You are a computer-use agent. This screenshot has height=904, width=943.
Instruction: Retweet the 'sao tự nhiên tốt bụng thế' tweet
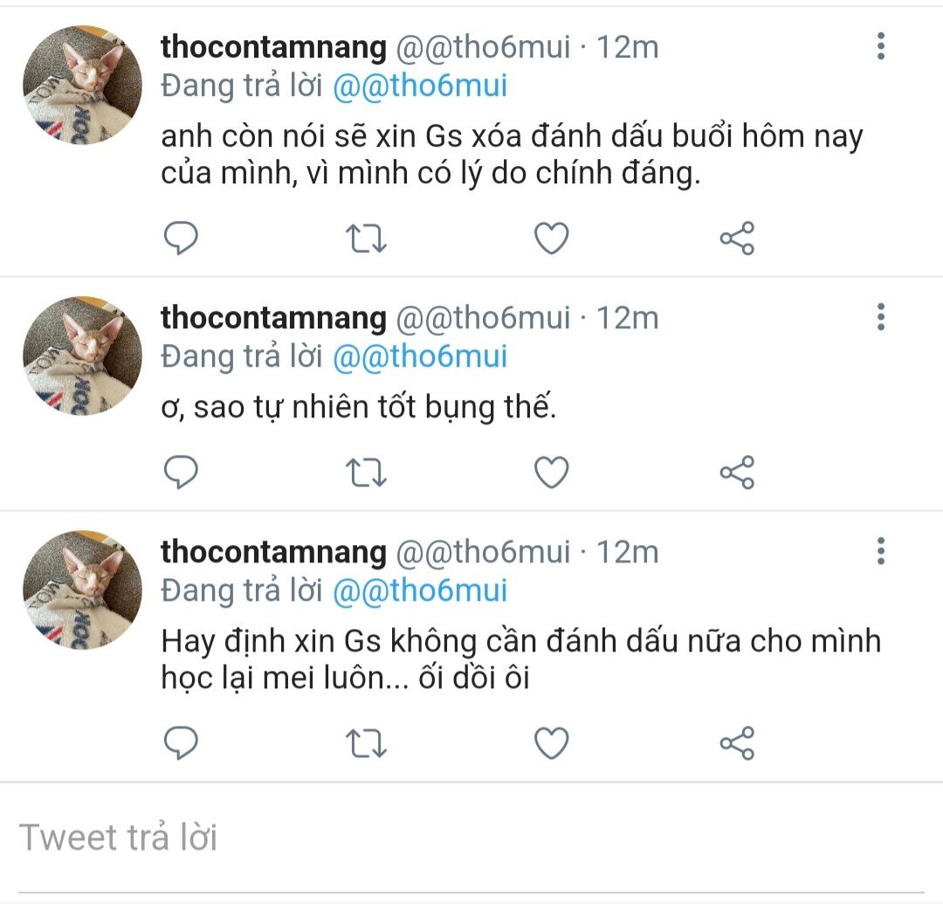(367, 473)
